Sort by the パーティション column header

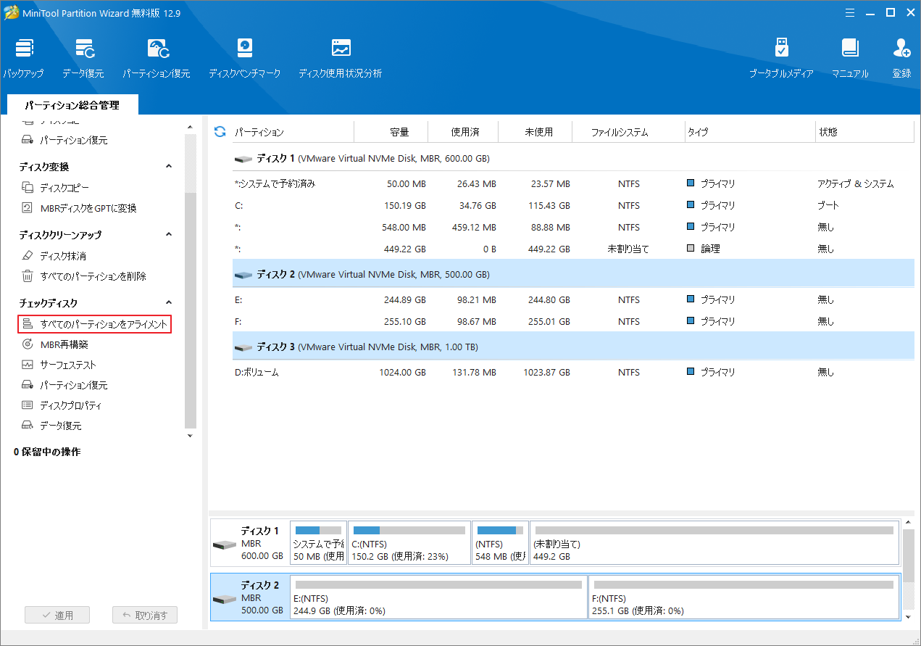[293, 132]
